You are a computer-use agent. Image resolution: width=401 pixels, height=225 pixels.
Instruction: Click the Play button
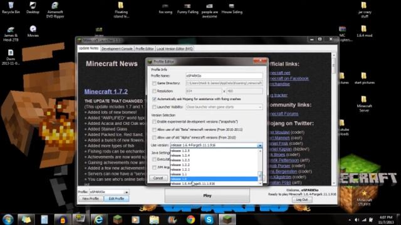click(207, 196)
